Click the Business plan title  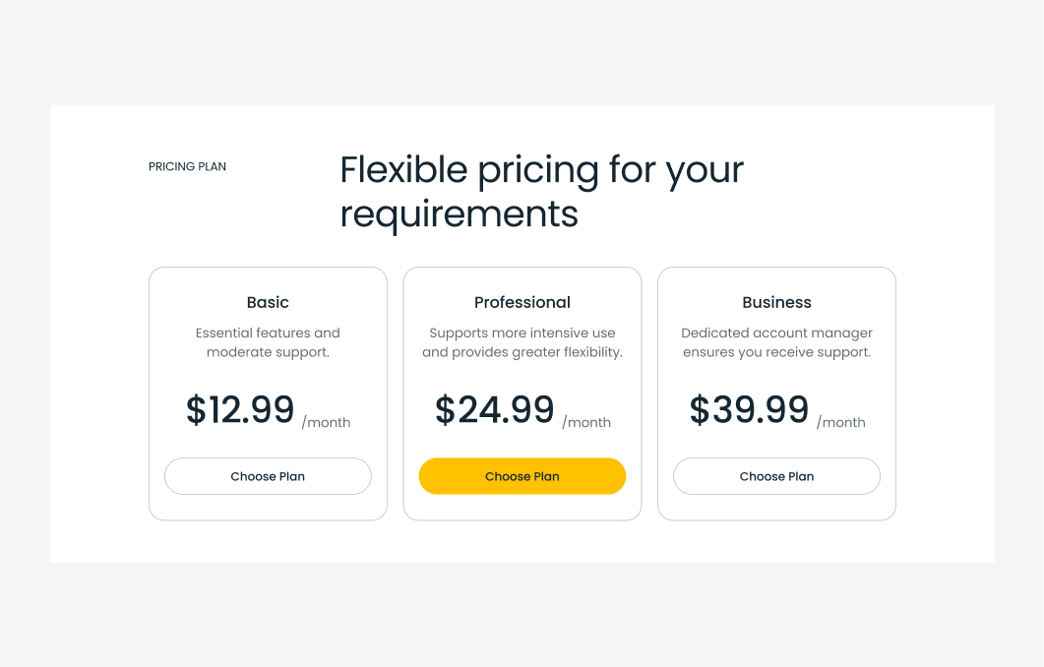point(776,302)
